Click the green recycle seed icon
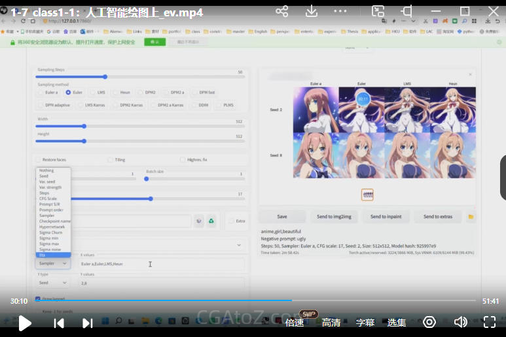Image resolution: width=506 pixels, height=337 pixels. 211,221
